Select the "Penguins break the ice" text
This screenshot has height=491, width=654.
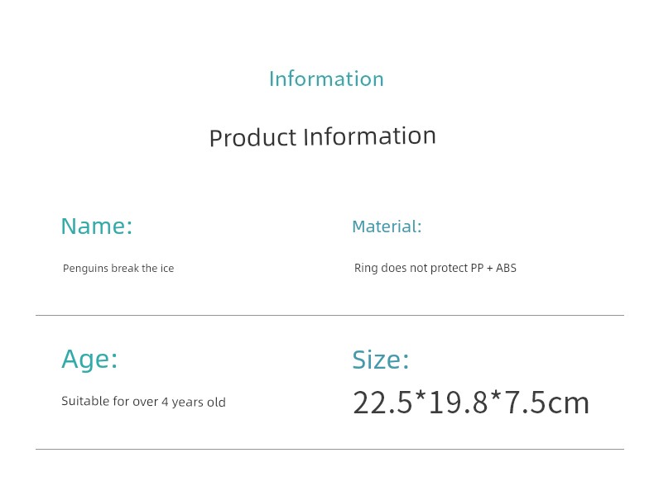pos(118,269)
